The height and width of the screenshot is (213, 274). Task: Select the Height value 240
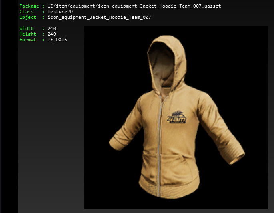point(52,34)
